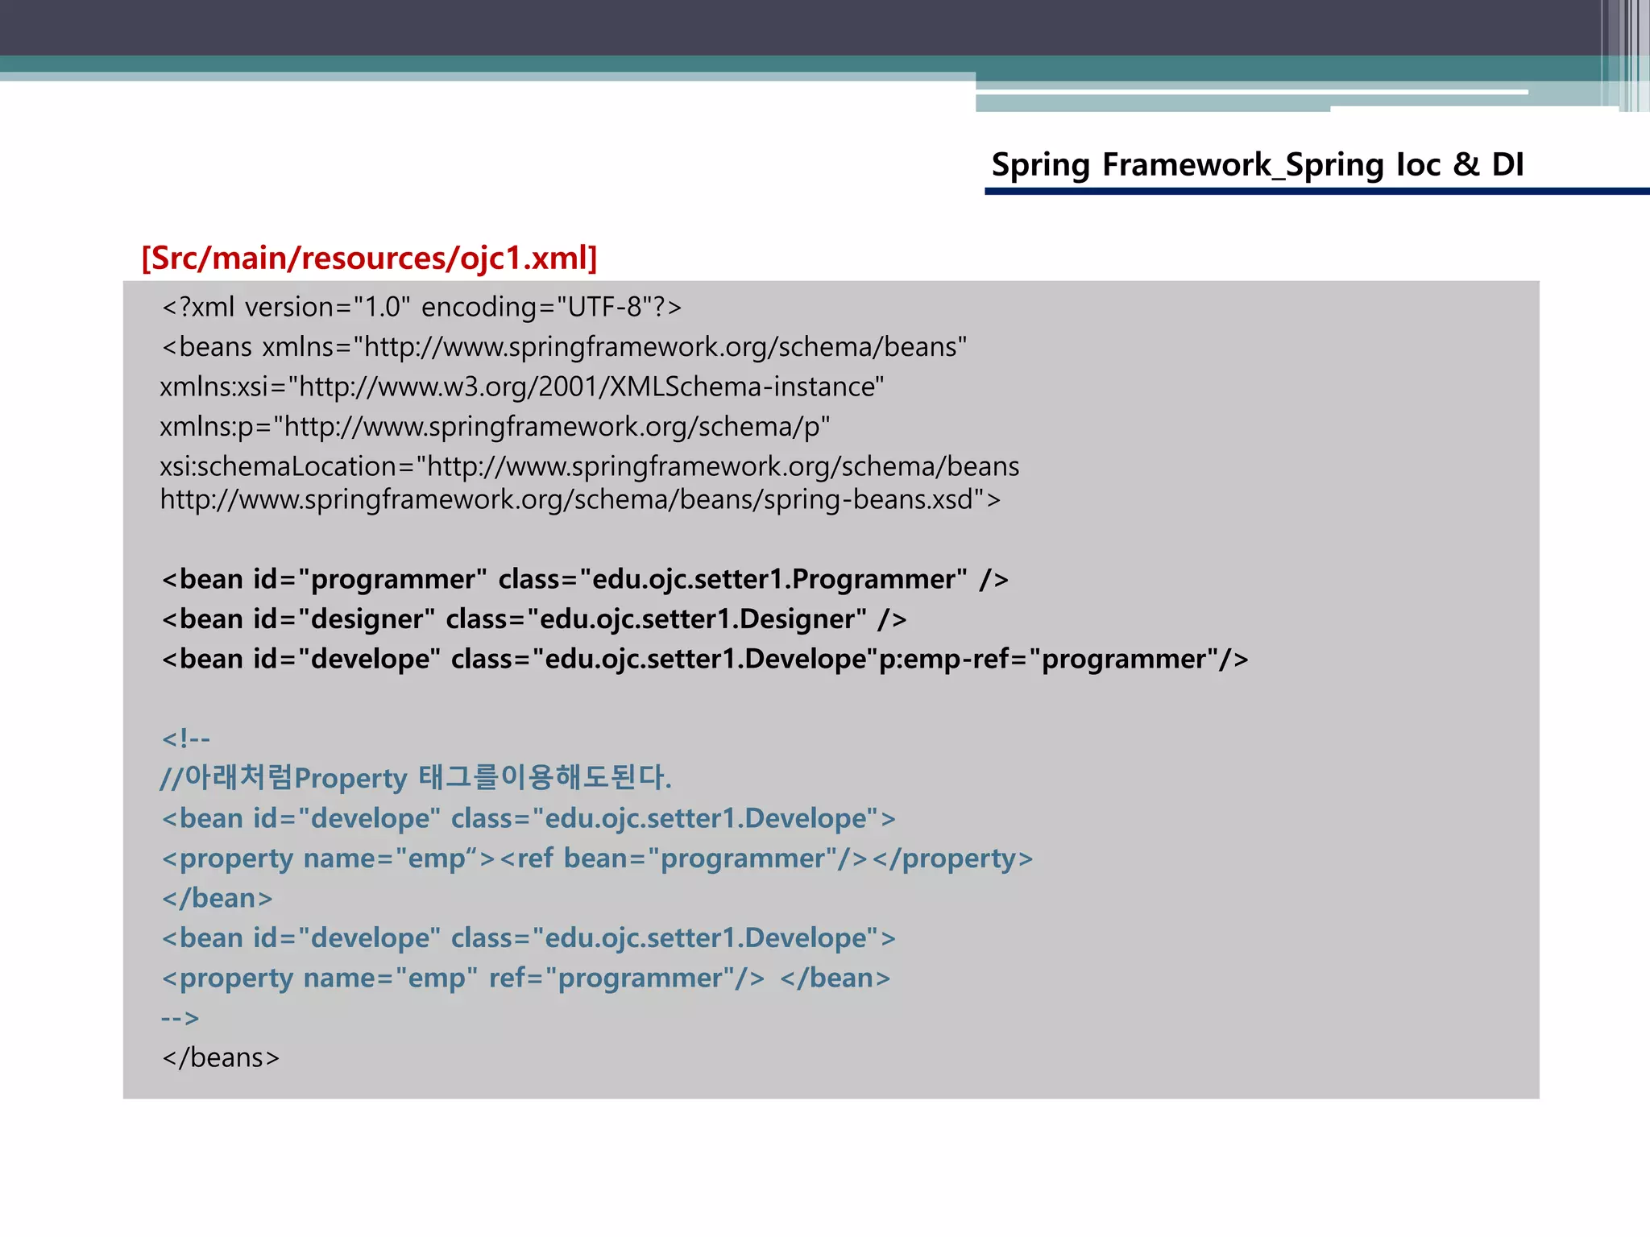1650x1237 pixels.
Task: Select the bean id="programmer" definition line
Action: [x=585, y=579]
